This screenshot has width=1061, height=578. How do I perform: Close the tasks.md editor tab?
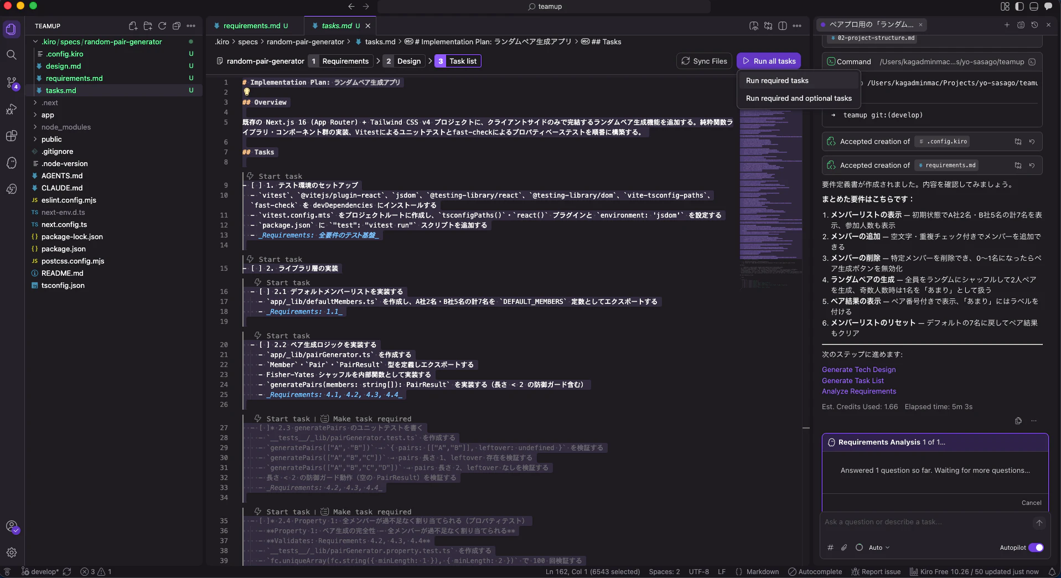(368, 26)
